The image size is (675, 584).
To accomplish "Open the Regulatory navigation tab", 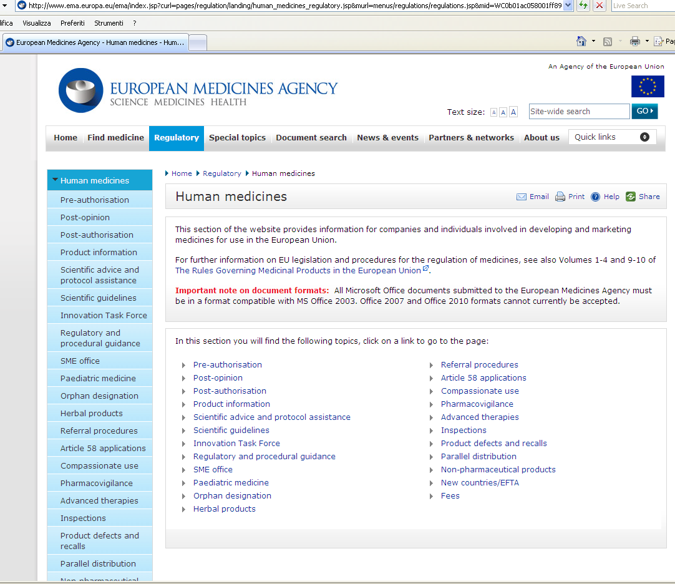I will click(177, 138).
